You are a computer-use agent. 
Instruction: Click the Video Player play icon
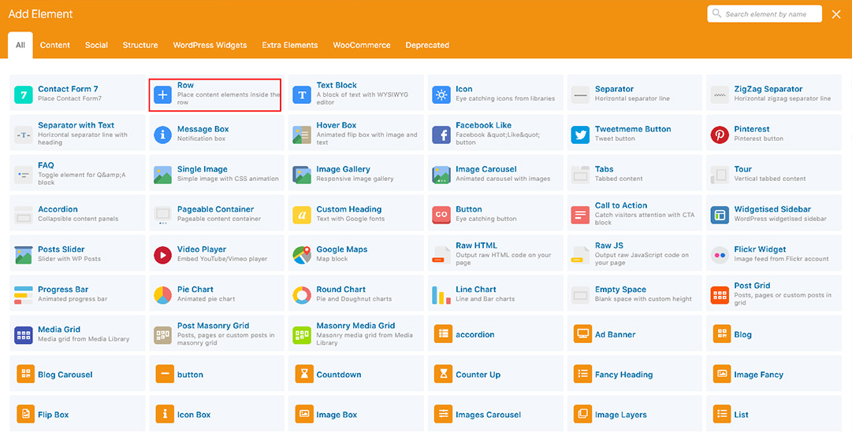click(163, 255)
